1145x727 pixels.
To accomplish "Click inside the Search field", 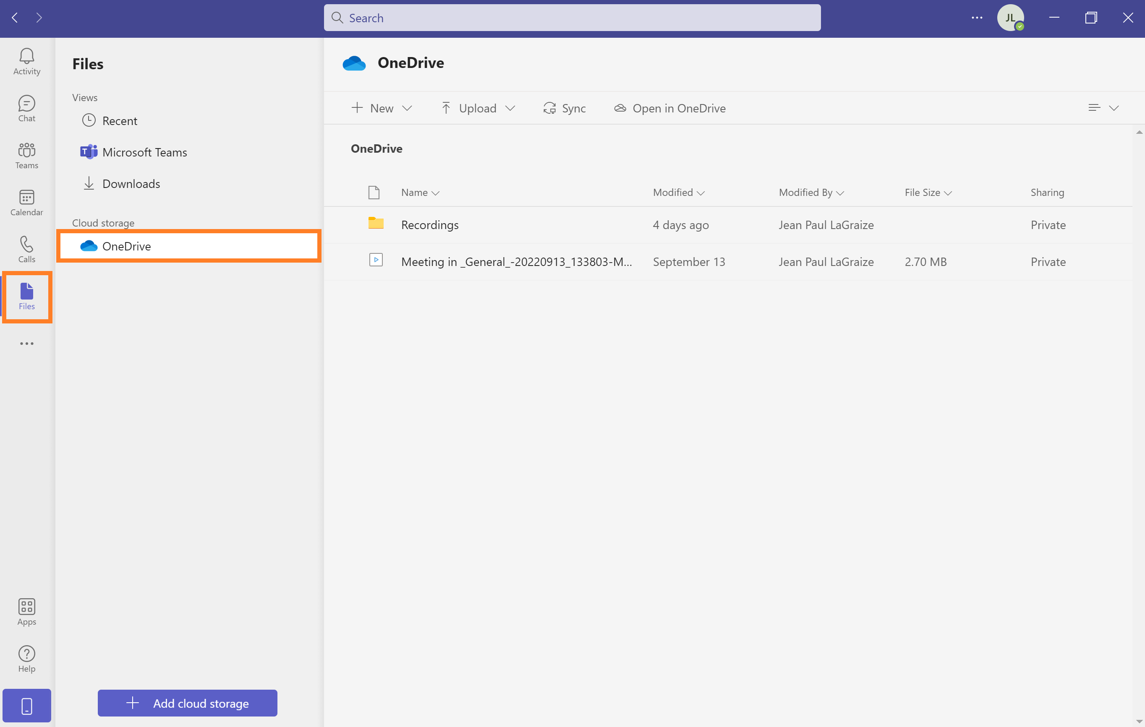I will [x=572, y=18].
